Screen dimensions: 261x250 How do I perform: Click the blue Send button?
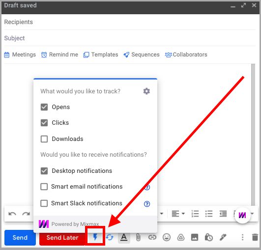(20, 238)
